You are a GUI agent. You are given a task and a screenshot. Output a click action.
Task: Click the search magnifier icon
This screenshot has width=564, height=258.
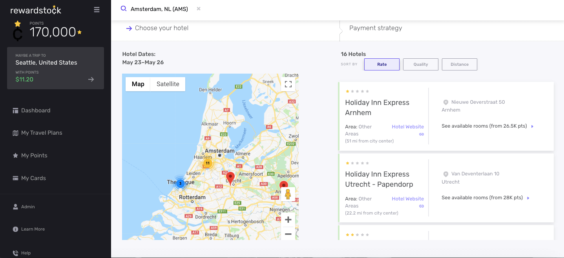click(124, 9)
